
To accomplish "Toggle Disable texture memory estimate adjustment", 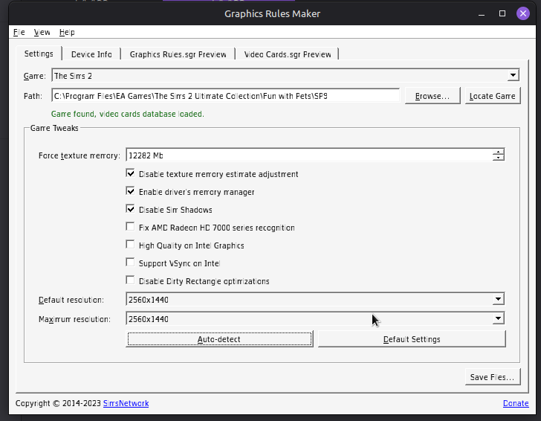I will click(131, 173).
